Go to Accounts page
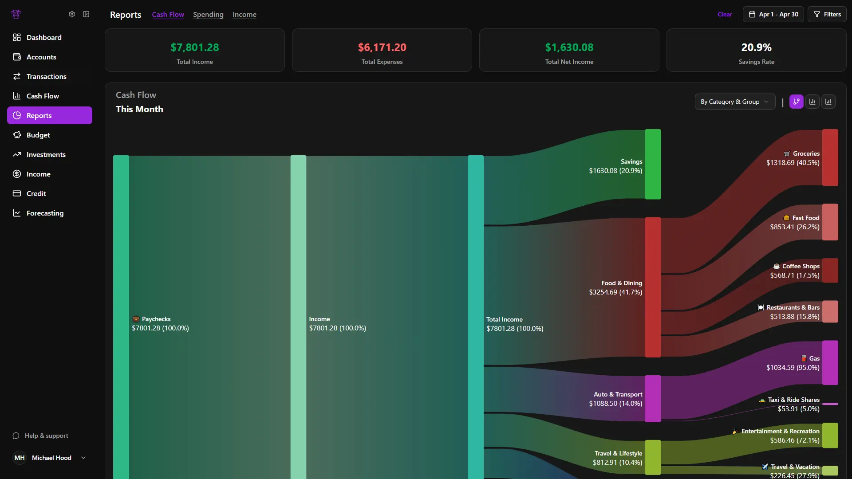Screen dimensions: 852x479 coord(50,57)
